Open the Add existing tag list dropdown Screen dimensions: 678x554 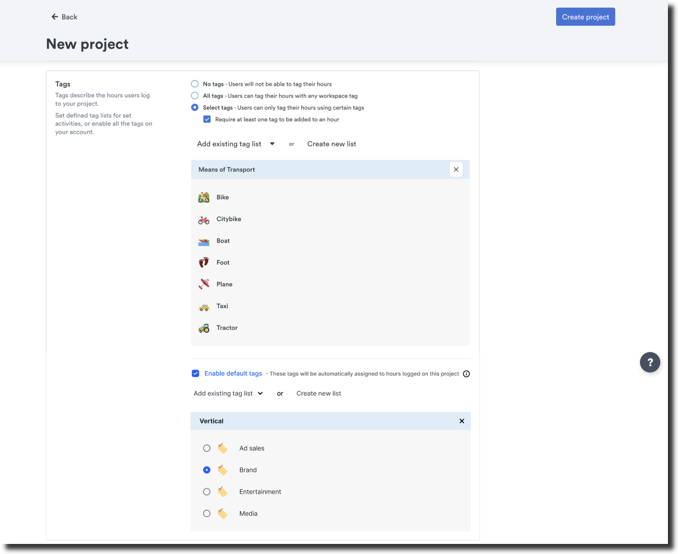pyautogui.click(x=235, y=144)
